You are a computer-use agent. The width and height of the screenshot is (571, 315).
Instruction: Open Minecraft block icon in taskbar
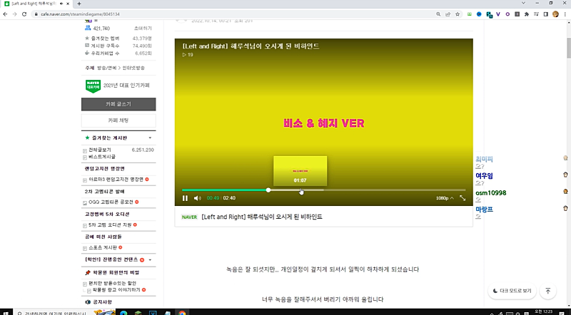click(x=138, y=313)
